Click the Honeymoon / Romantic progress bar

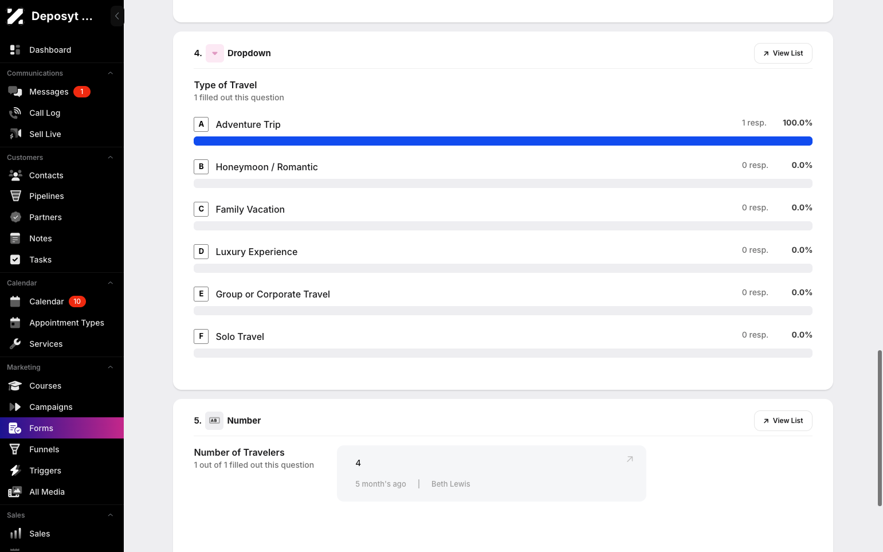[503, 183]
